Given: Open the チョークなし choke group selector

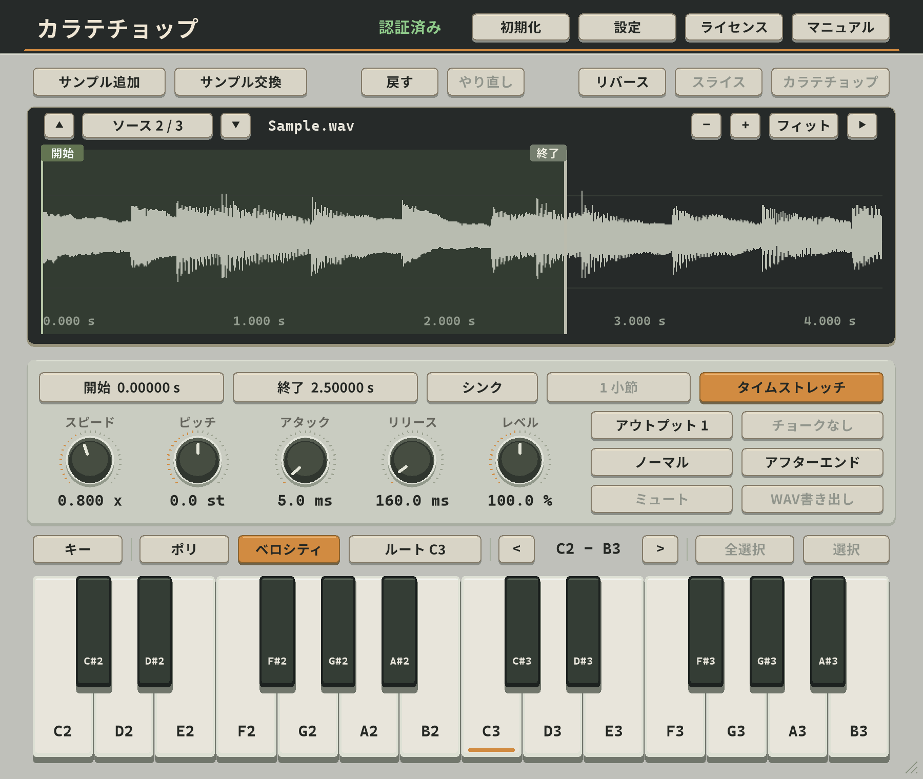Looking at the screenshot, I should coord(812,425).
